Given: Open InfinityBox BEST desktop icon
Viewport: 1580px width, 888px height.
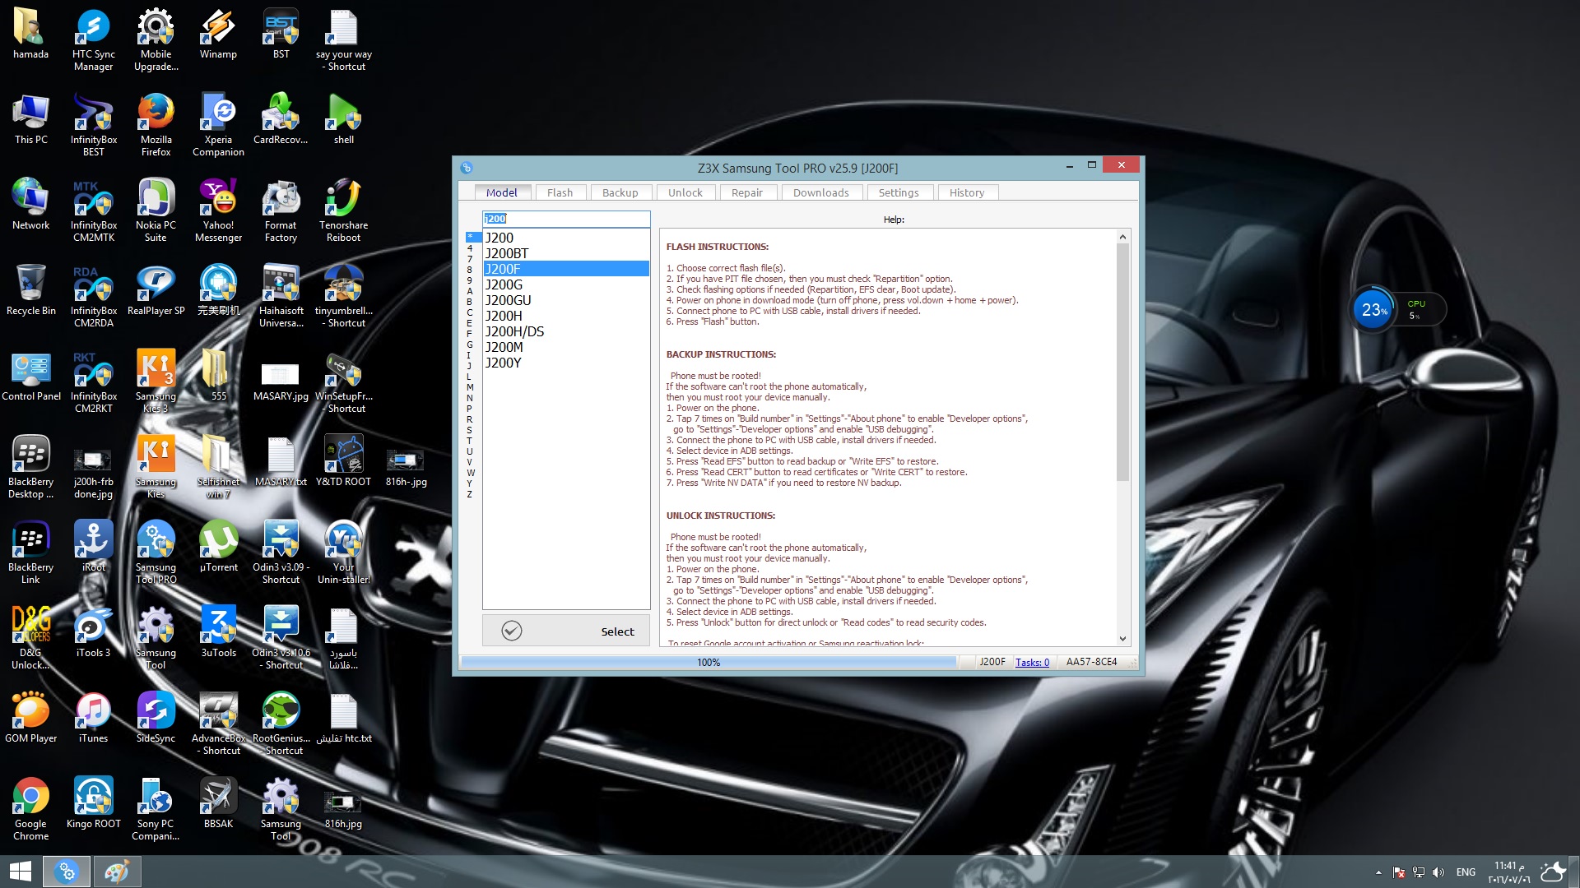Looking at the screenshot, I should click(x=93, y=126).
